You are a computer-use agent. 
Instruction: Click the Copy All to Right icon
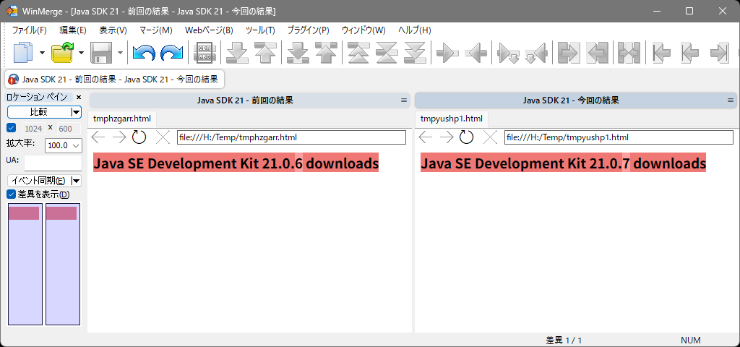tap(569, 52)
